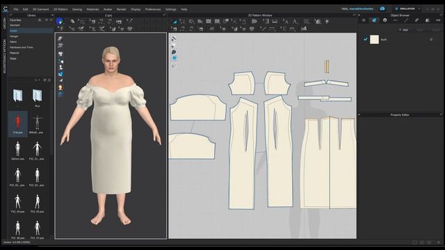
Task: Open the Puckering tab icon in Object Browser
Action: pyautogui.click(x=416, y=20)
